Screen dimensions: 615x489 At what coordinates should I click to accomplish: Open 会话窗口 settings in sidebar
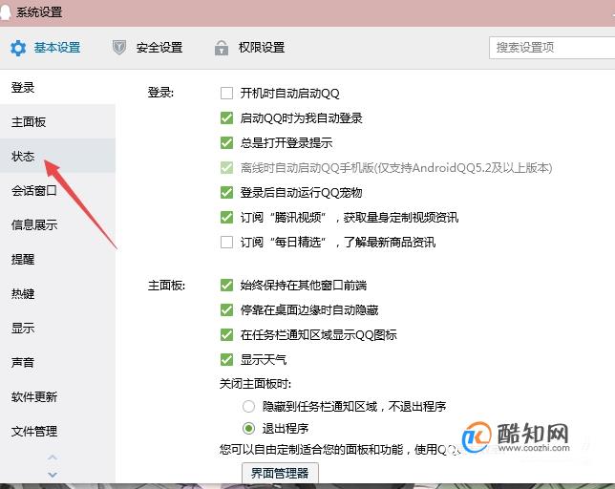57,191
